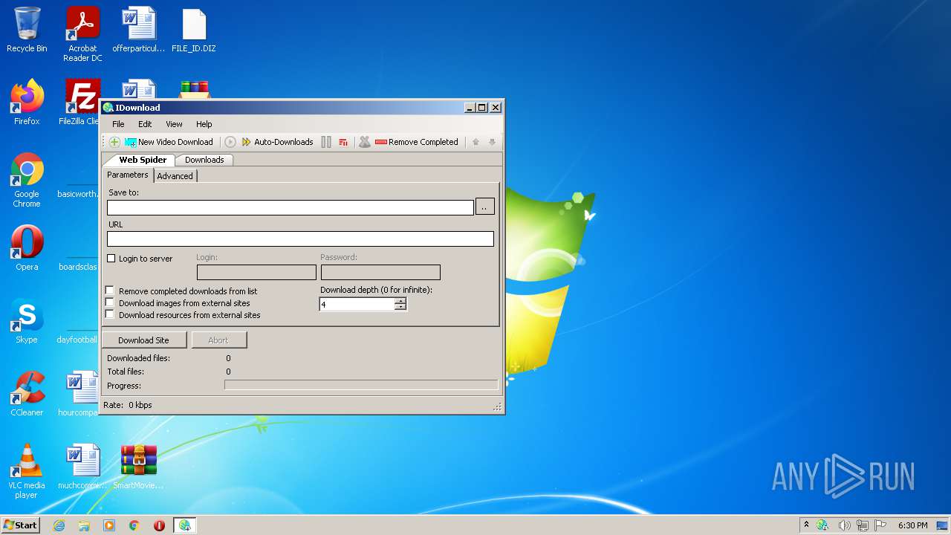This screenshot has height=535, width=951.
Task: Click IDownload taskbar button
Action: pyautogui.click(x=184, y=525)
